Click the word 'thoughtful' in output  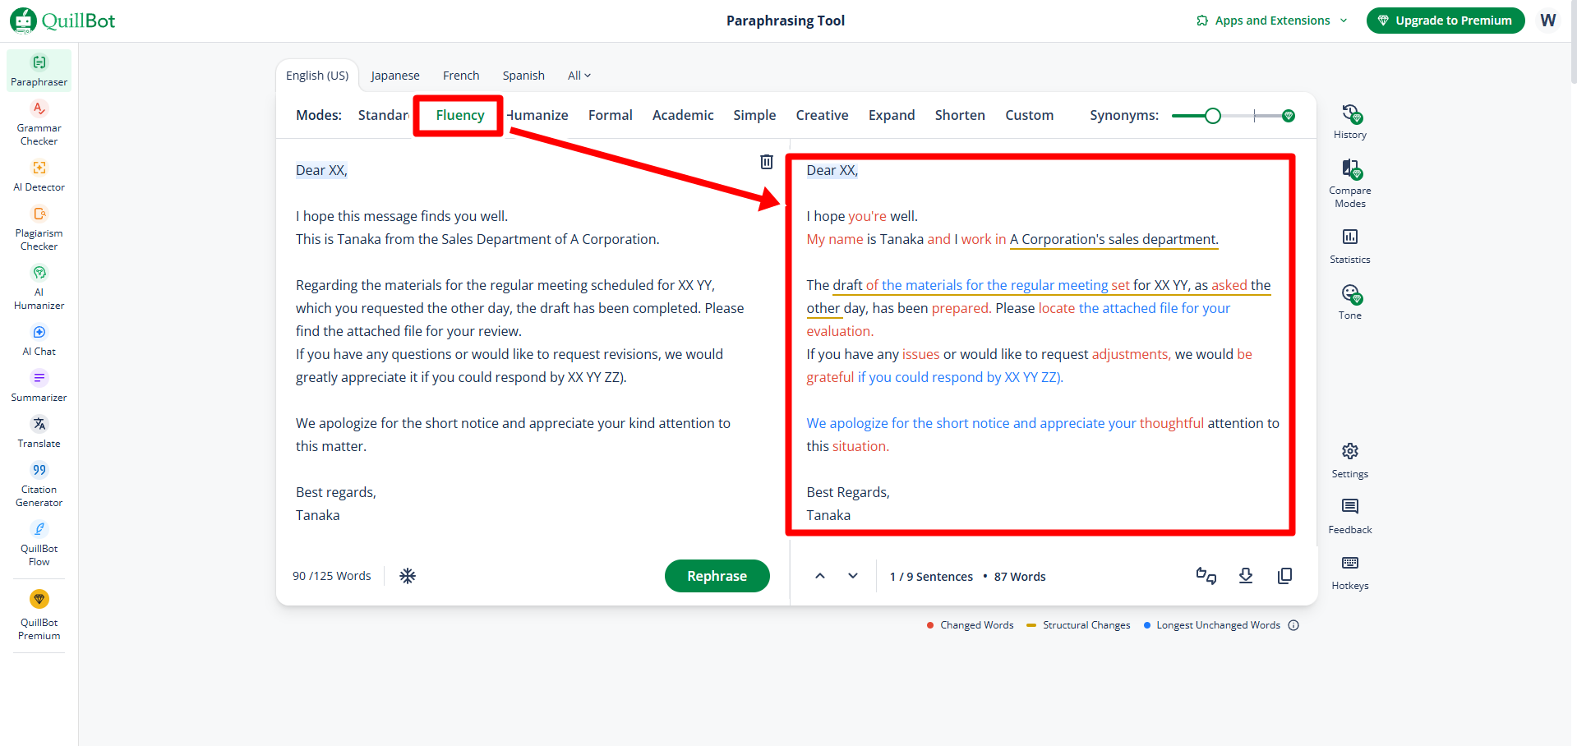point(1171,423)
